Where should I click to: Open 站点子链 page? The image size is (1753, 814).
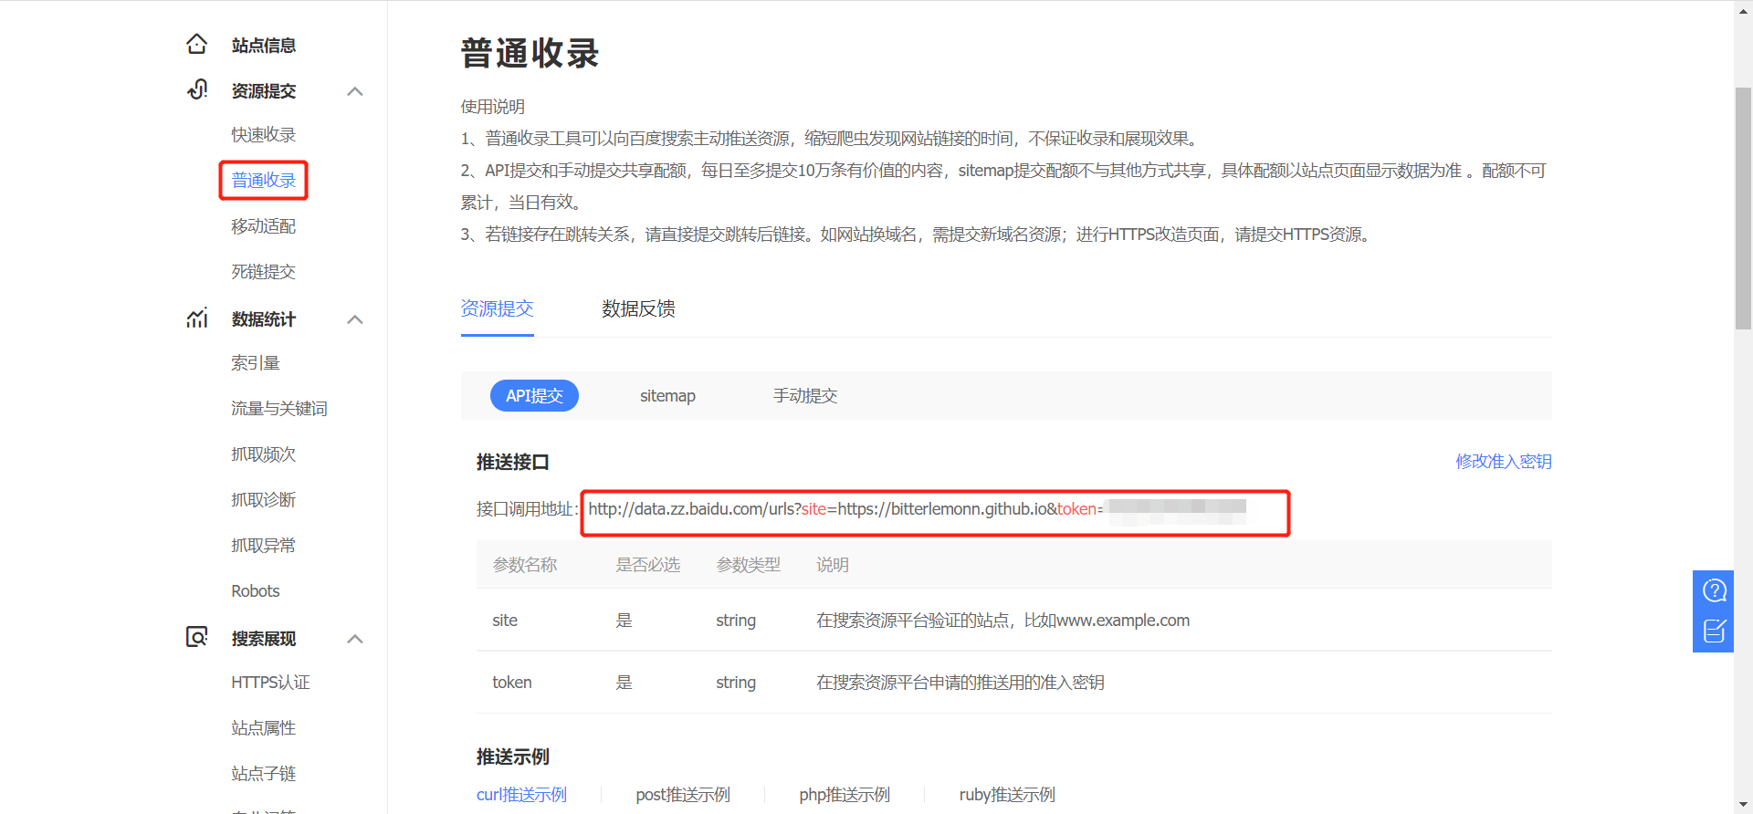[263, 774]
